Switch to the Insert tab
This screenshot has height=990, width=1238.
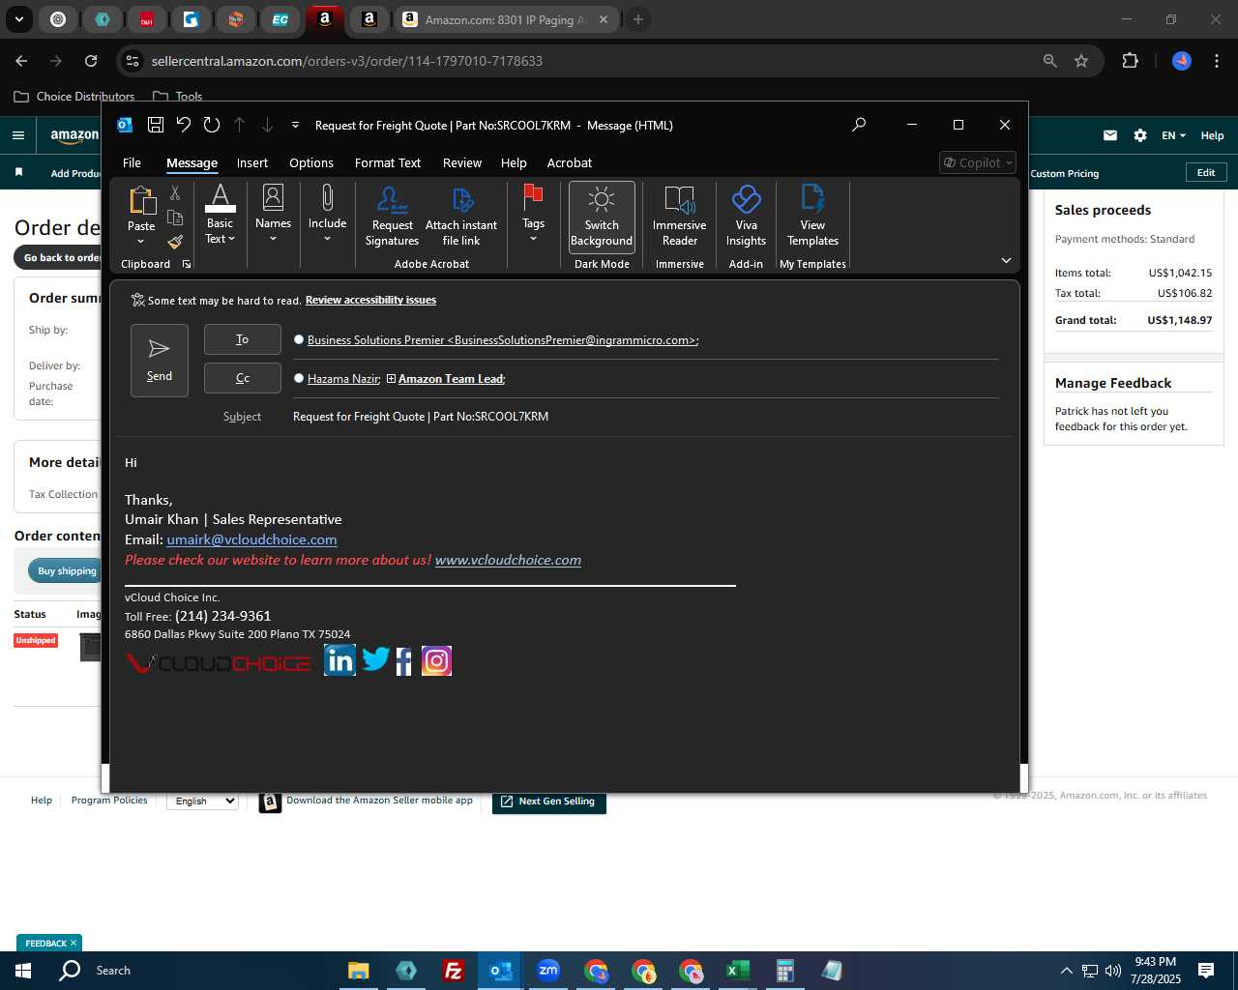(x=252, y=162)
